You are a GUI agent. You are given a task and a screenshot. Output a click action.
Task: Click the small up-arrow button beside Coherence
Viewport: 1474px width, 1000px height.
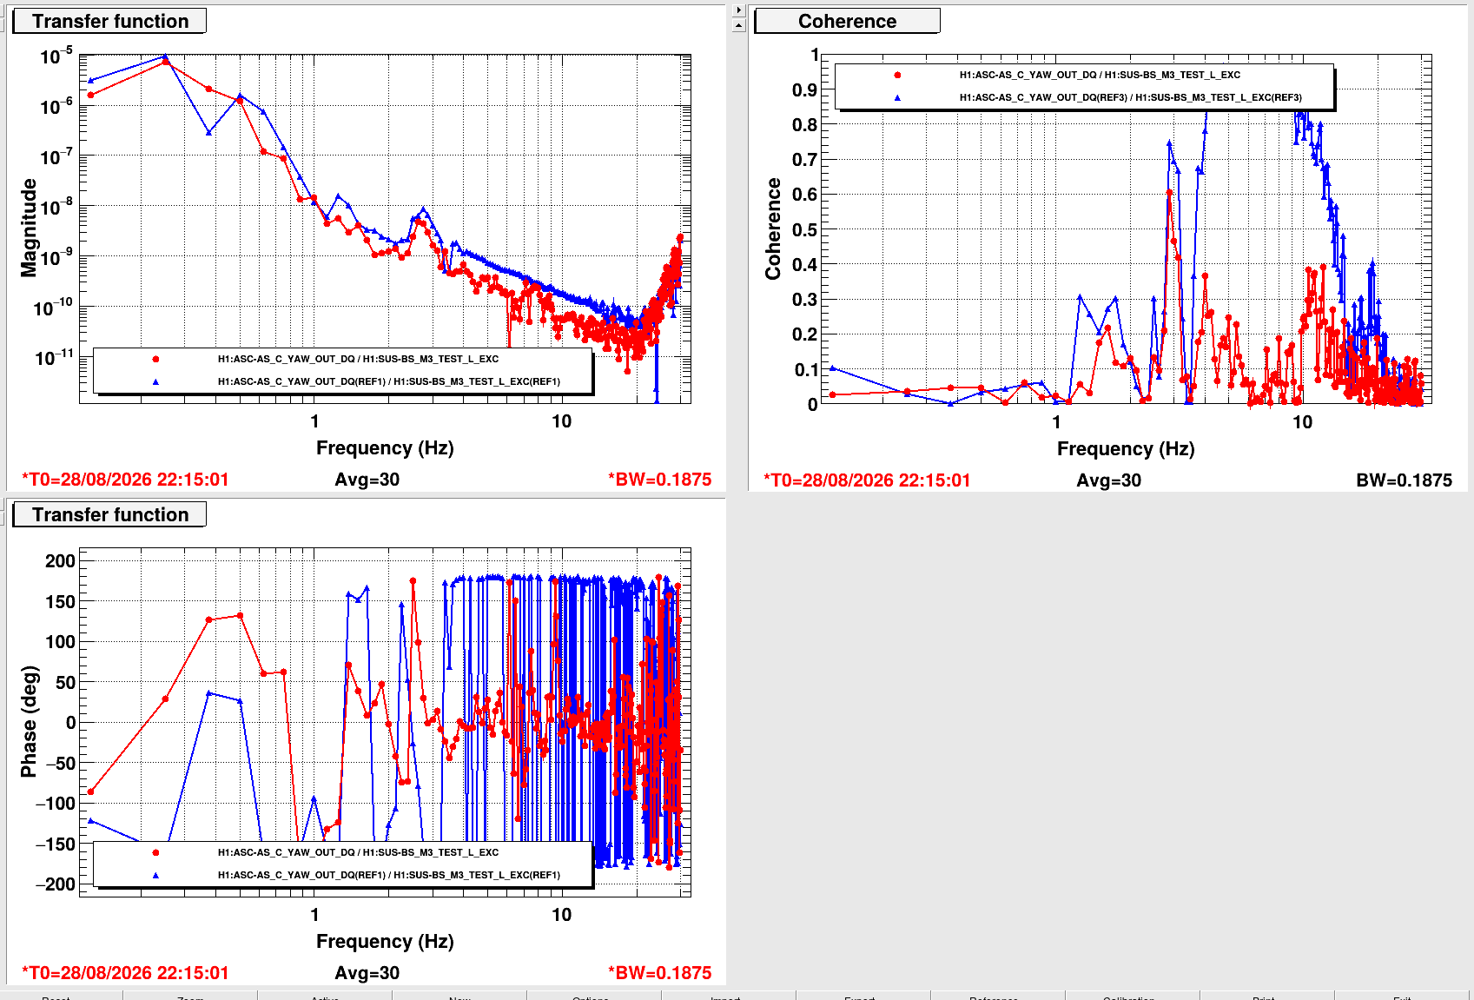click(x=738, y=25)
